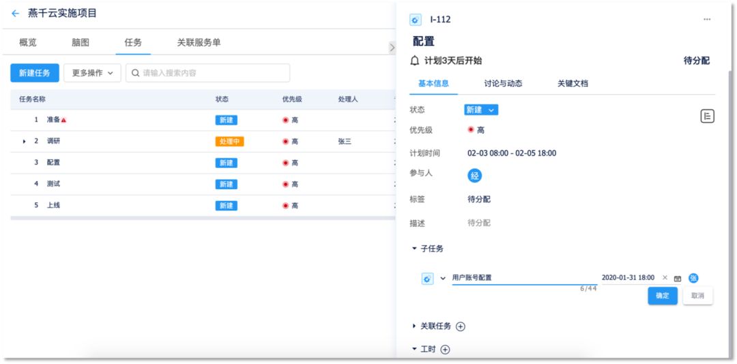
Task: Click the bell reminder icon
Action: (415, 61)
